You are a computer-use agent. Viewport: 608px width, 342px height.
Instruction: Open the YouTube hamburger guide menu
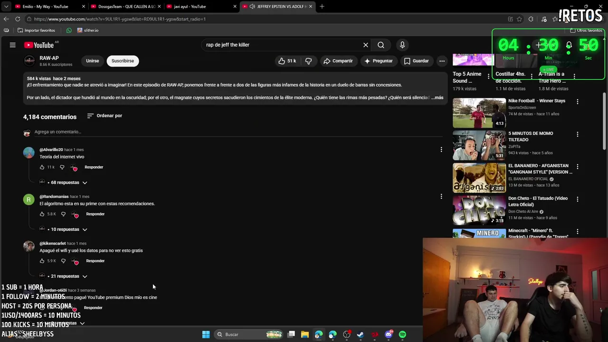coord(13,45)
